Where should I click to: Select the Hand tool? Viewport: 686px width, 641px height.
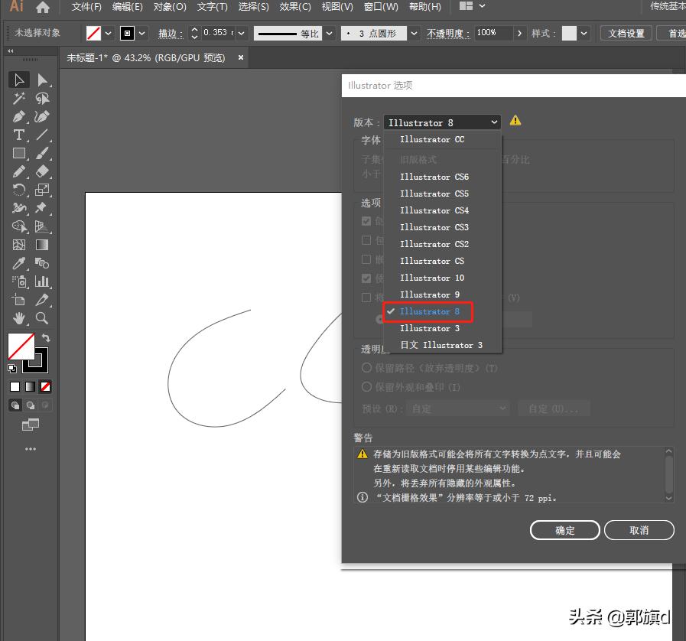tap(19, 318)
